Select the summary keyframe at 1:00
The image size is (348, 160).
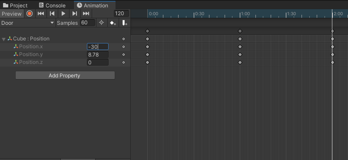tap(240, 31)
